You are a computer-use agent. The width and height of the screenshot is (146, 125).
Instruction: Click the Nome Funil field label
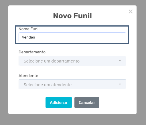[29, 29]
